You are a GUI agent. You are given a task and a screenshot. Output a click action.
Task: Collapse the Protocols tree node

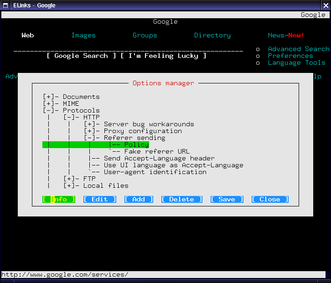point(49,111)
